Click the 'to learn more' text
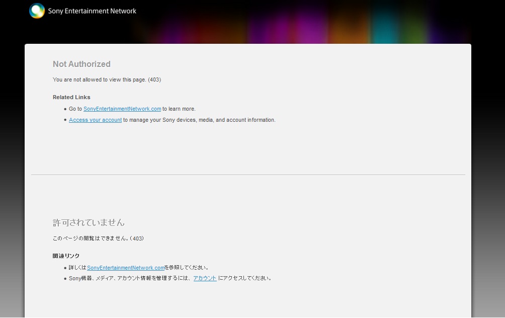This screenshot has height=318, width=505. 179,109
